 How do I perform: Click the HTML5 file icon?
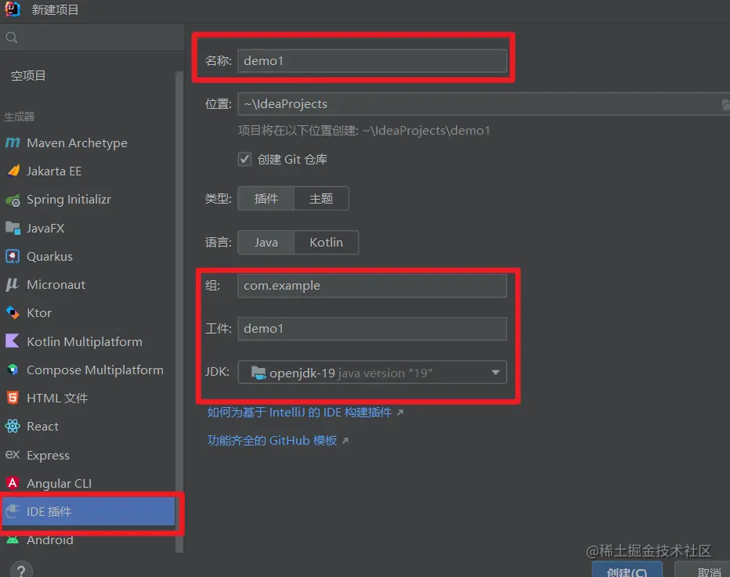[13, 398]
